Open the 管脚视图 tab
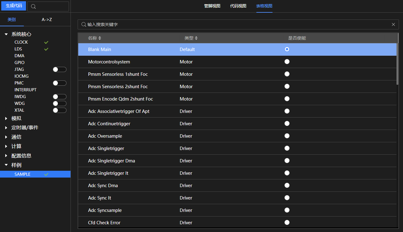 click(212, 6)
